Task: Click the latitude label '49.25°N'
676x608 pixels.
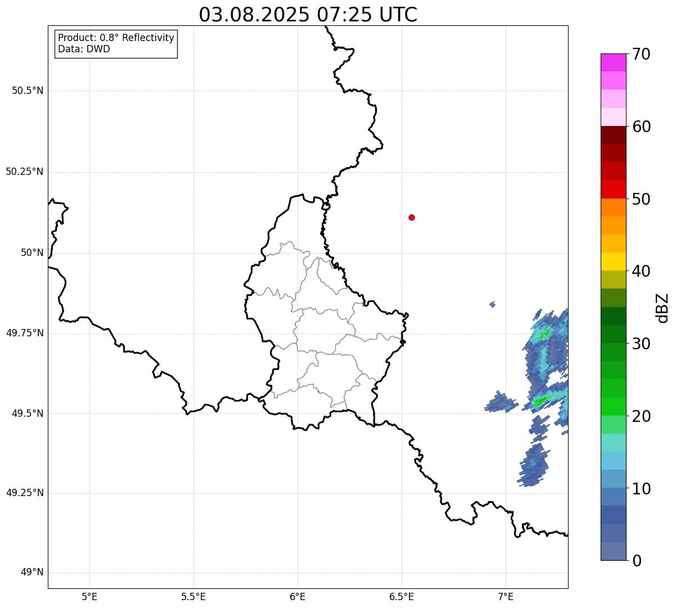Action: (x=24, y=493)
